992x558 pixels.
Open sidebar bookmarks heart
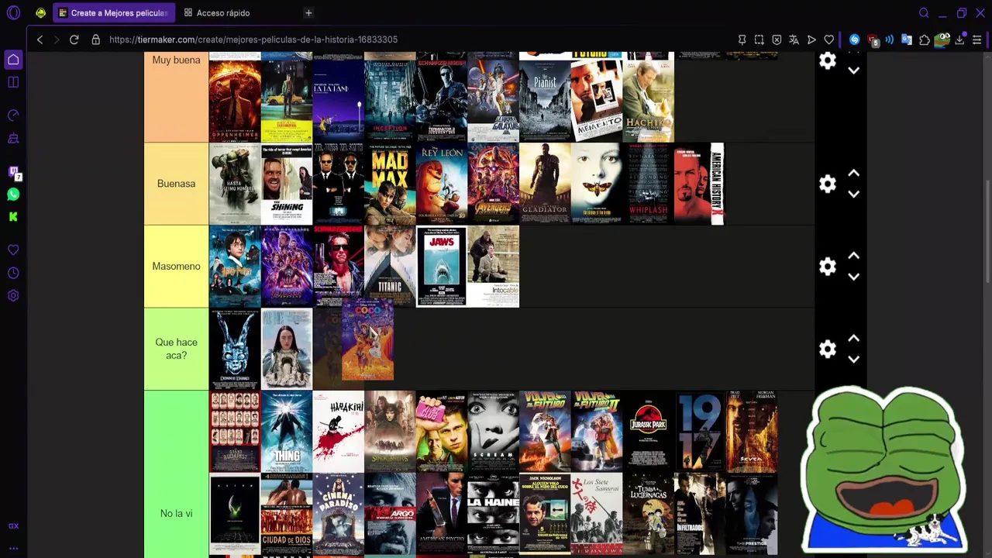click(13, 250)
